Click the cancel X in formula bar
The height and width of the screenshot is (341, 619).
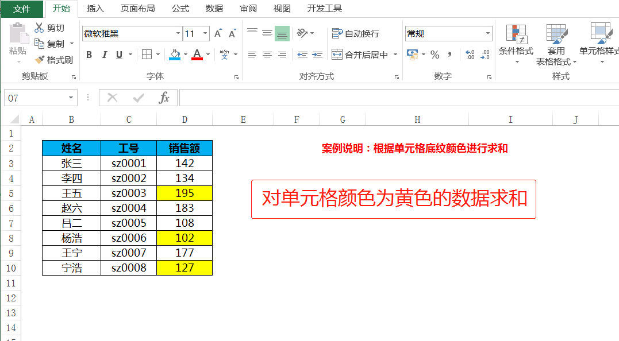click(113, 98)
